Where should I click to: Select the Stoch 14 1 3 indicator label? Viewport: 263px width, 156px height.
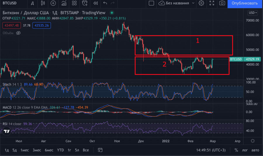tap(12, 85)
